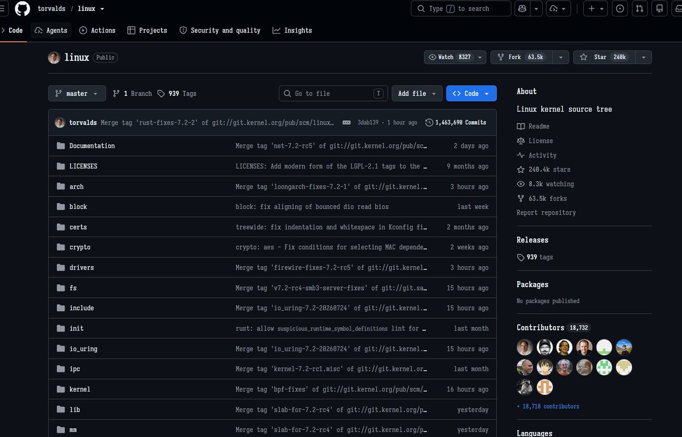682x437 pixels.
Task: Open the Readme link in About
Action: click(533, 127)
